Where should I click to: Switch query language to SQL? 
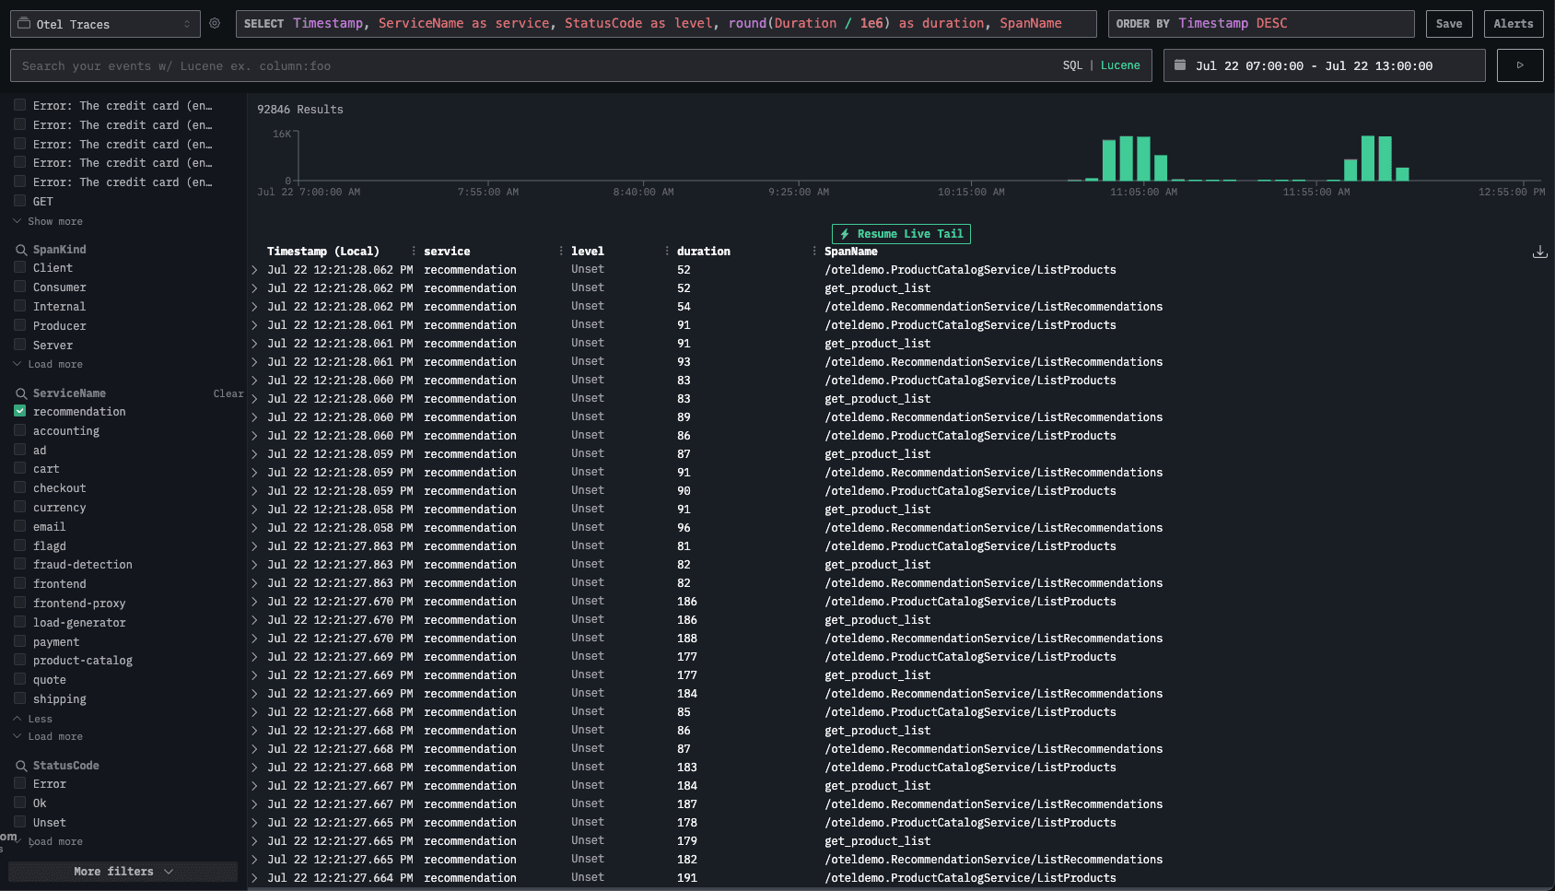point(1072,65)
